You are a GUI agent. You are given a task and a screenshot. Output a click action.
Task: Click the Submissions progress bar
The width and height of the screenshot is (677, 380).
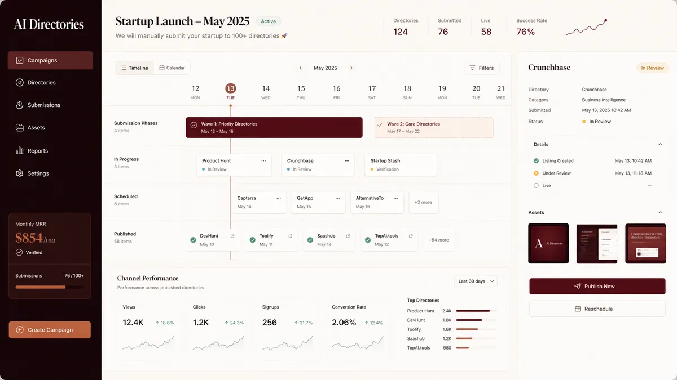click(50, 287)
